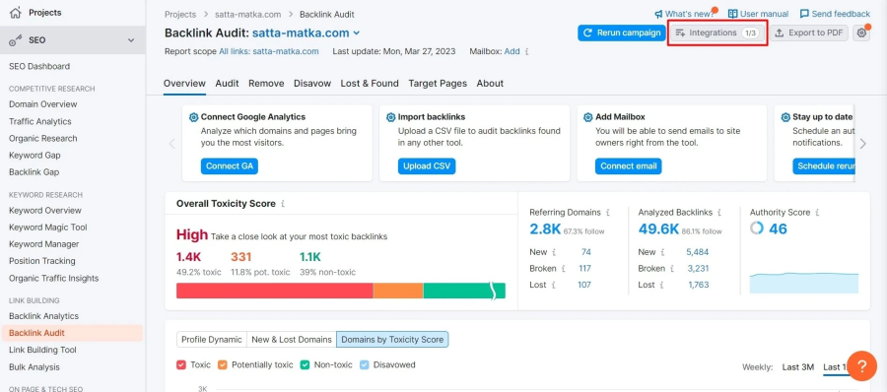Select the Profile Dynamic chart tab
Screen dimensions: 887x392
pyautogui.click(x=212, y=340)
